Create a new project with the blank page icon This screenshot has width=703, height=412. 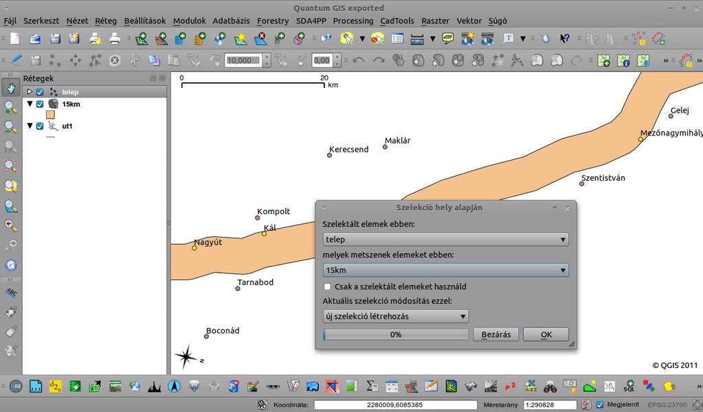pyautogui.click(x=15, y=38)
